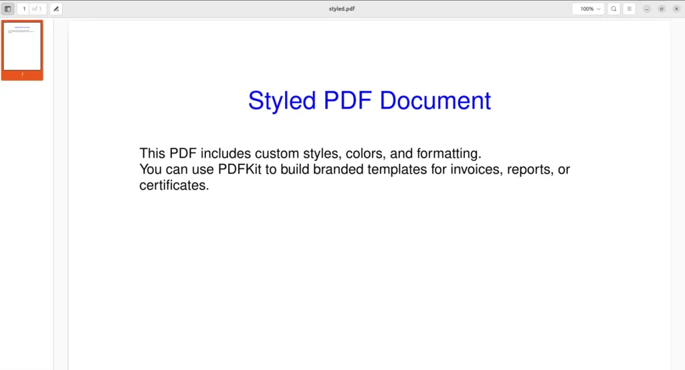Click the text line starting 'You can use PDFKit'
This screenshot has width=685, height=370.
point(355,169)
